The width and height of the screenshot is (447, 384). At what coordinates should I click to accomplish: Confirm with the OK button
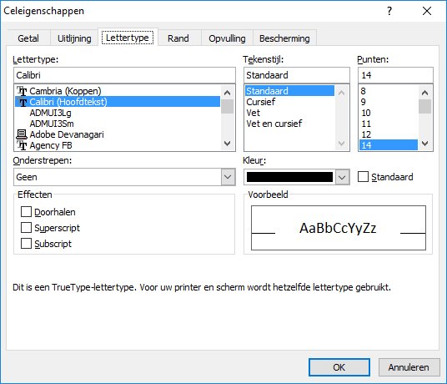(339, 367)
